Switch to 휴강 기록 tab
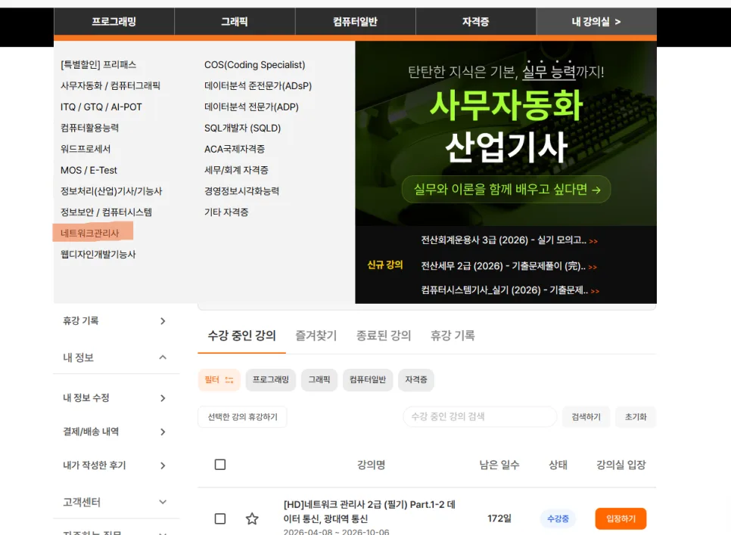The width and height of the screenshot is (731, 535). 453,336
